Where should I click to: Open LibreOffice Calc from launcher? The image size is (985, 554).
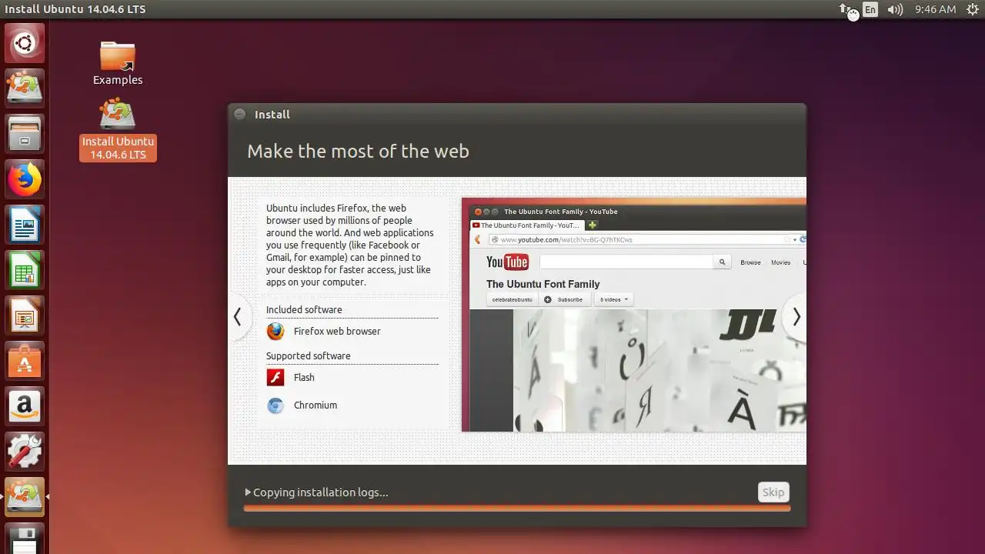click(25, 270)
